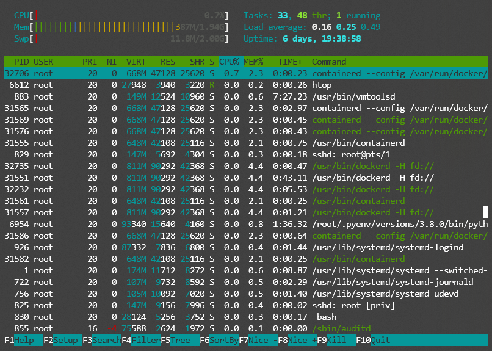
Task: Click the TIME+ column header
Action: (290, 62)
